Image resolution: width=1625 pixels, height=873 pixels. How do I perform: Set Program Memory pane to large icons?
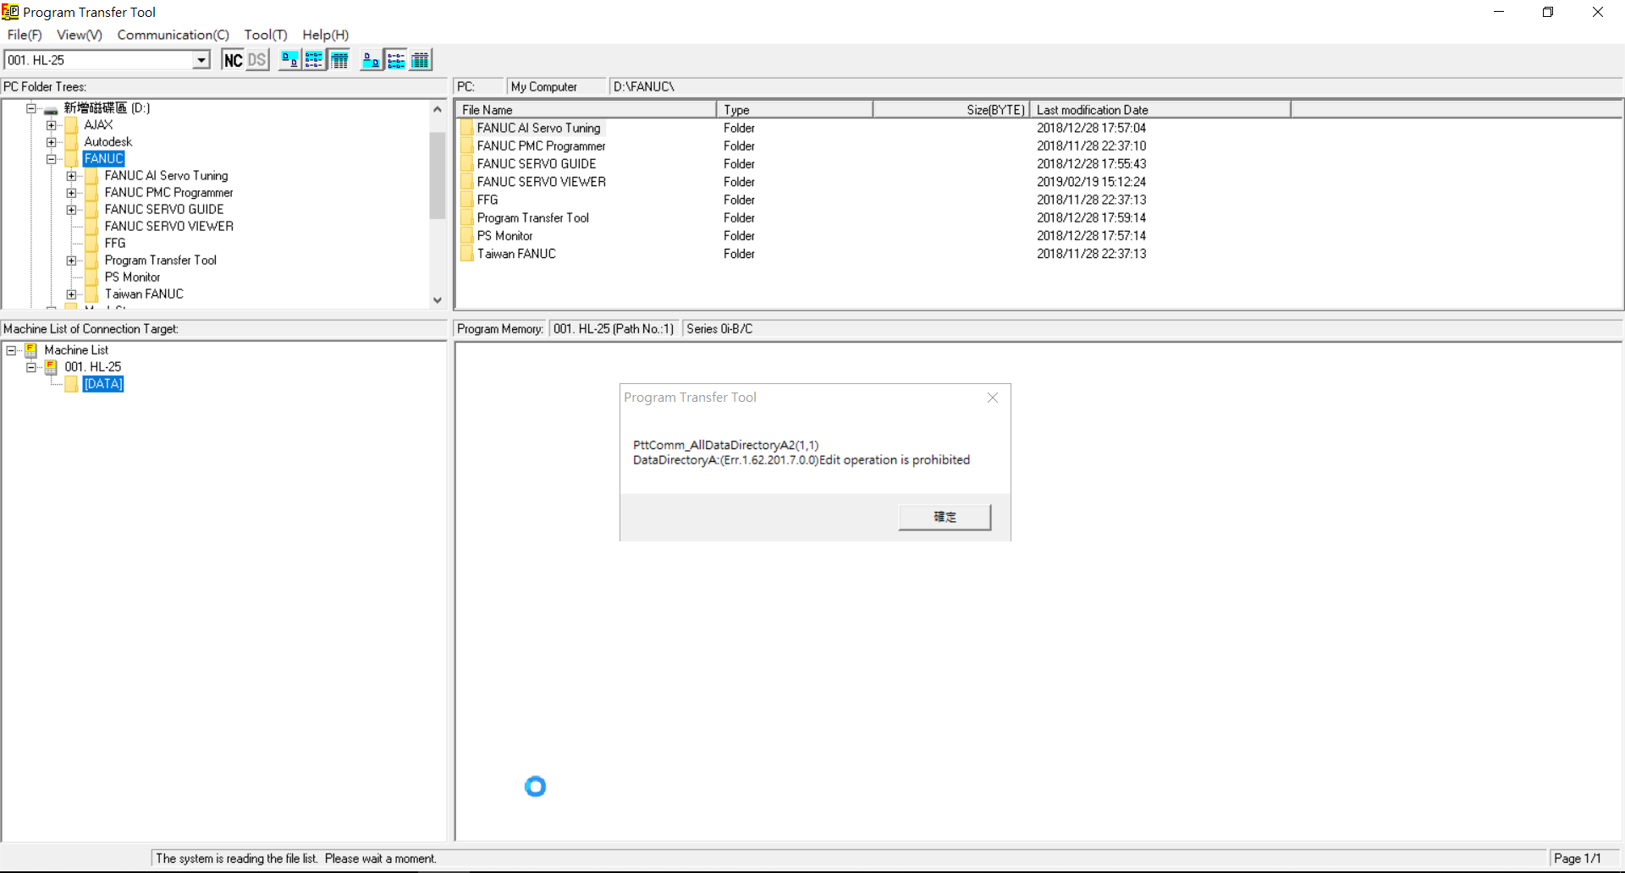(371, 60)
